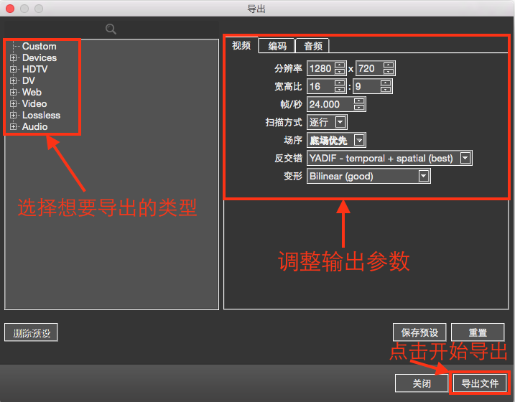
Task: Expand the DV preset group
Action: point(13,80)
